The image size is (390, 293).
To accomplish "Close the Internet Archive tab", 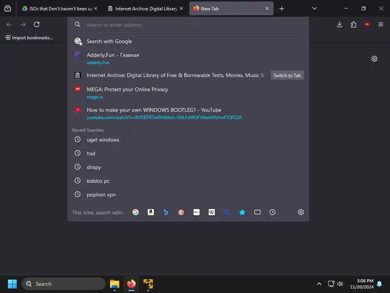I will click(181, 8).
